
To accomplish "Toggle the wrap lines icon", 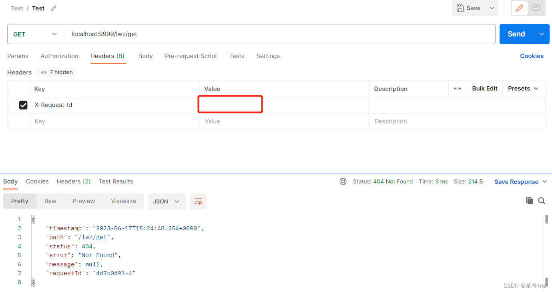I will coord(198,201).
